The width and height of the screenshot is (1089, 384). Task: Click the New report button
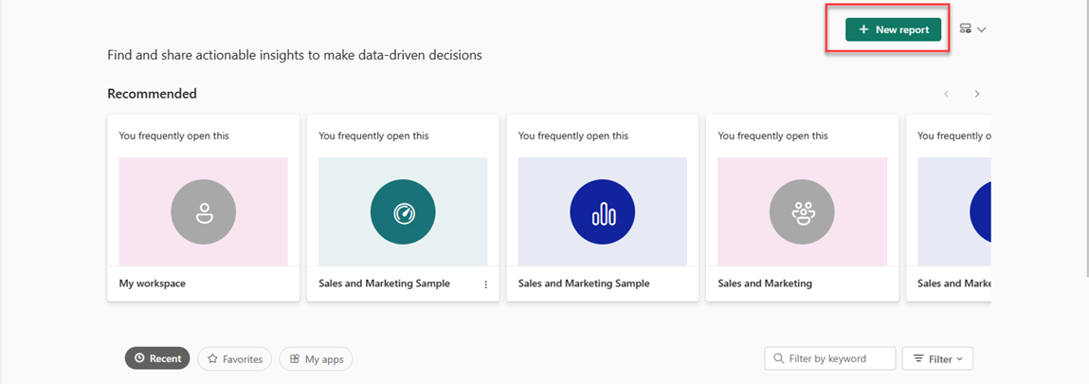(x=893, y=30)
